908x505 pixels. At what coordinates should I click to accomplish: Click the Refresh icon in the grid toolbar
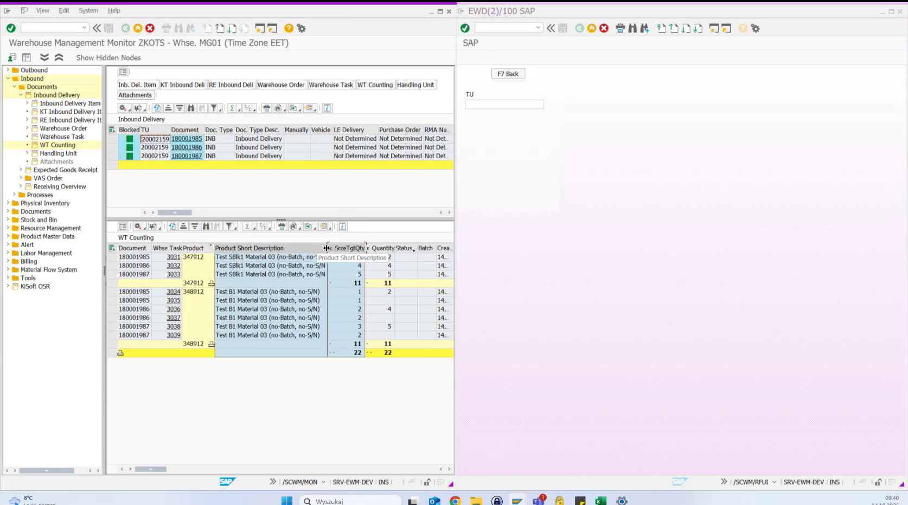(x=158, y=108)
